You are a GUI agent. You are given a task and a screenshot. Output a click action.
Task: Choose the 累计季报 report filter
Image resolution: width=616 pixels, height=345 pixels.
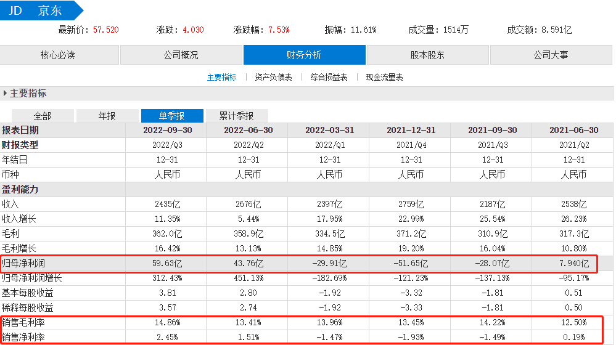237,116
